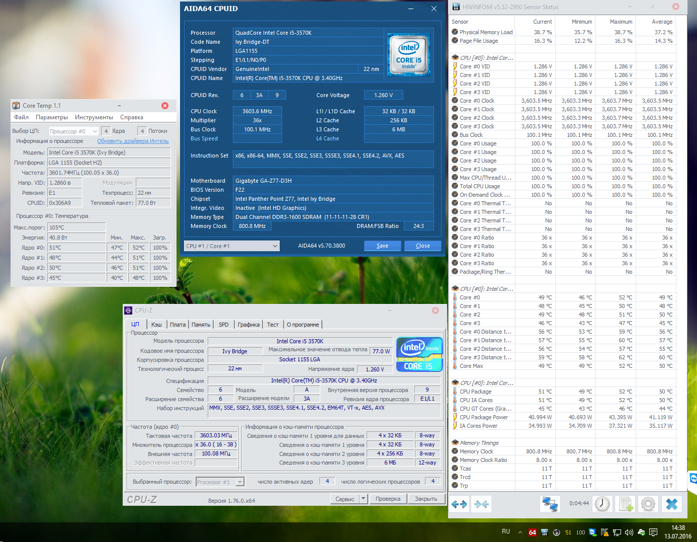
Task: Select the CPU Package Power row in HWiNFO
Action: [x=563, y=417]
